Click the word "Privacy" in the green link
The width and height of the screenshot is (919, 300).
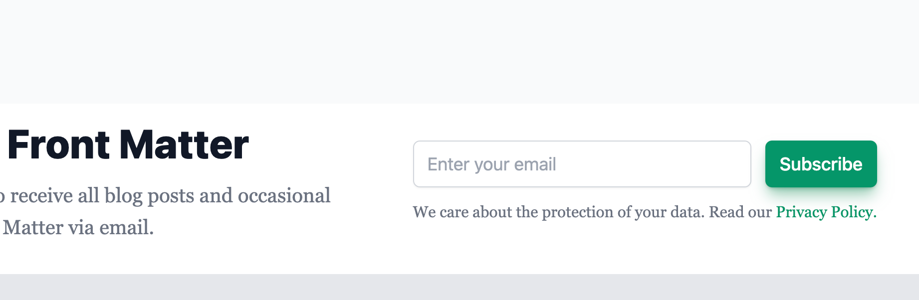point(801,212)
